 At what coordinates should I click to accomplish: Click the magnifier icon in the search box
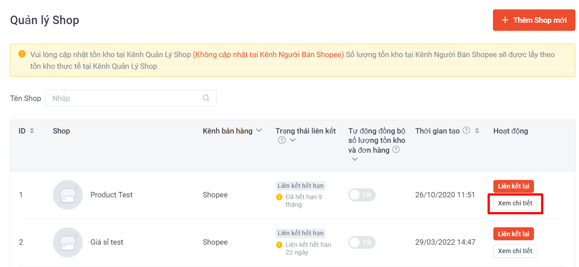point(206,98)
